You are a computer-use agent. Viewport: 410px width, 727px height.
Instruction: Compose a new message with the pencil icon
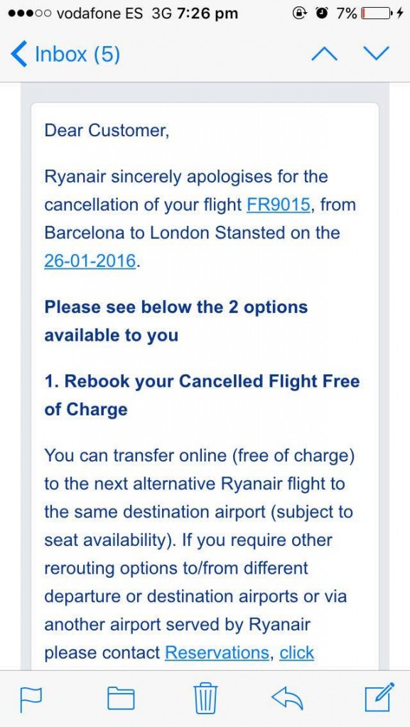(379, 697)
